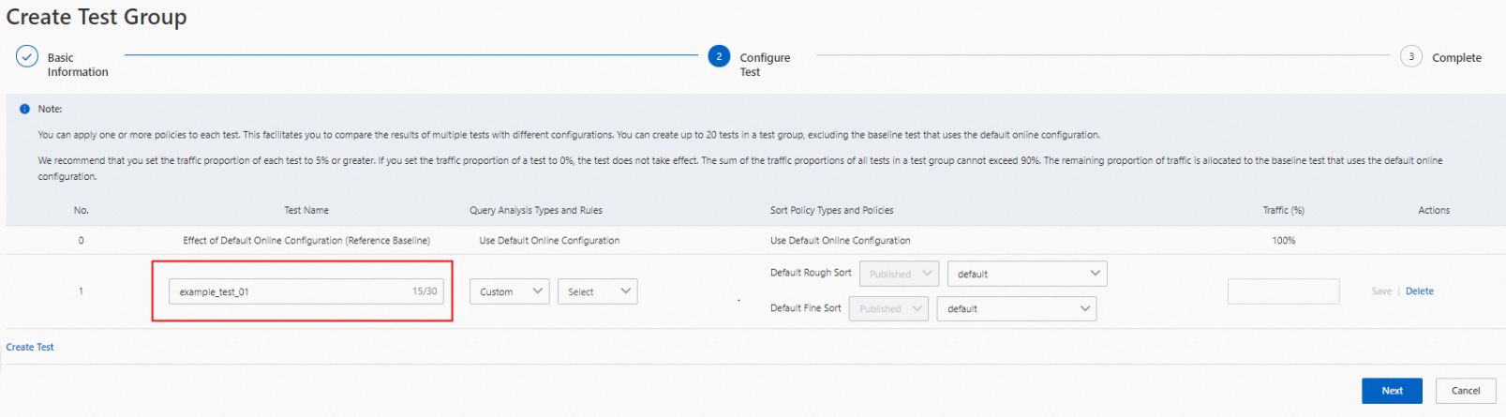1506x417 pixels.
Task: Open the Custom query analysis dropdown
Action: 509,292
